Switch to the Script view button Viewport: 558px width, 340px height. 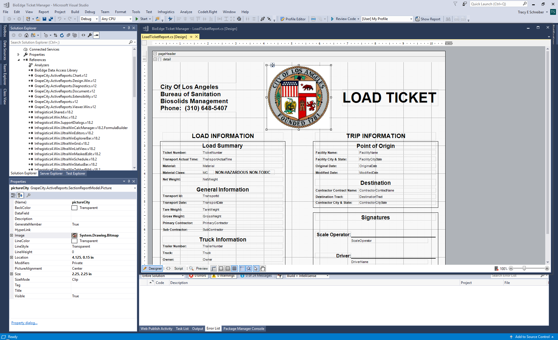coord(175,269)
